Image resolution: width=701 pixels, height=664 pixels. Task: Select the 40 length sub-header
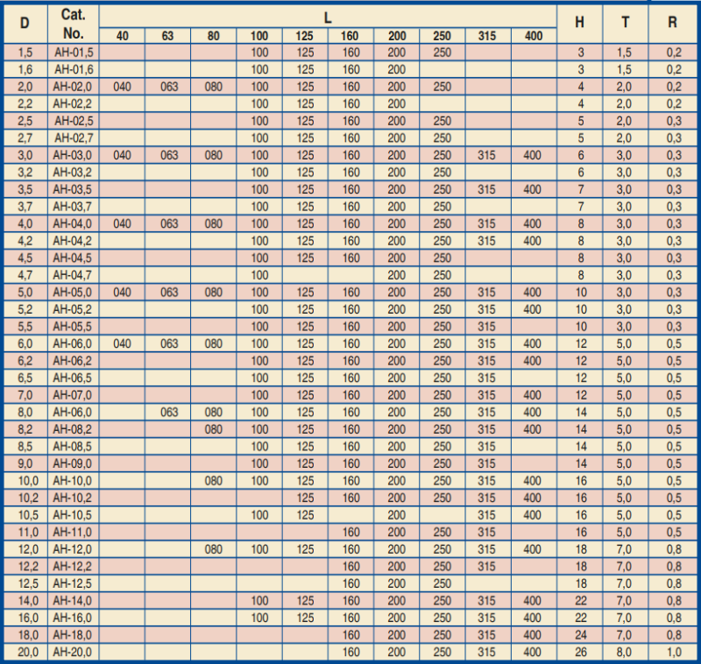pos(122,36)
